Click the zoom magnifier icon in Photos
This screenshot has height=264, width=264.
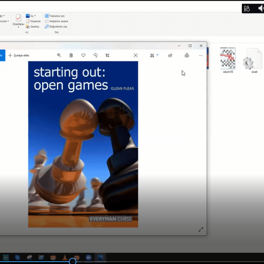pyautogui.click(x=59, y=56)
